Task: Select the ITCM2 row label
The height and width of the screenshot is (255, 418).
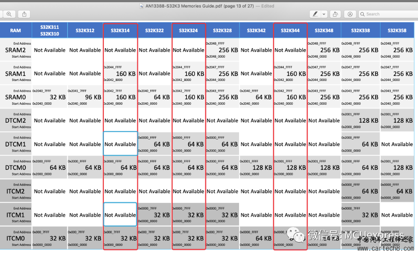Action: 15,191
